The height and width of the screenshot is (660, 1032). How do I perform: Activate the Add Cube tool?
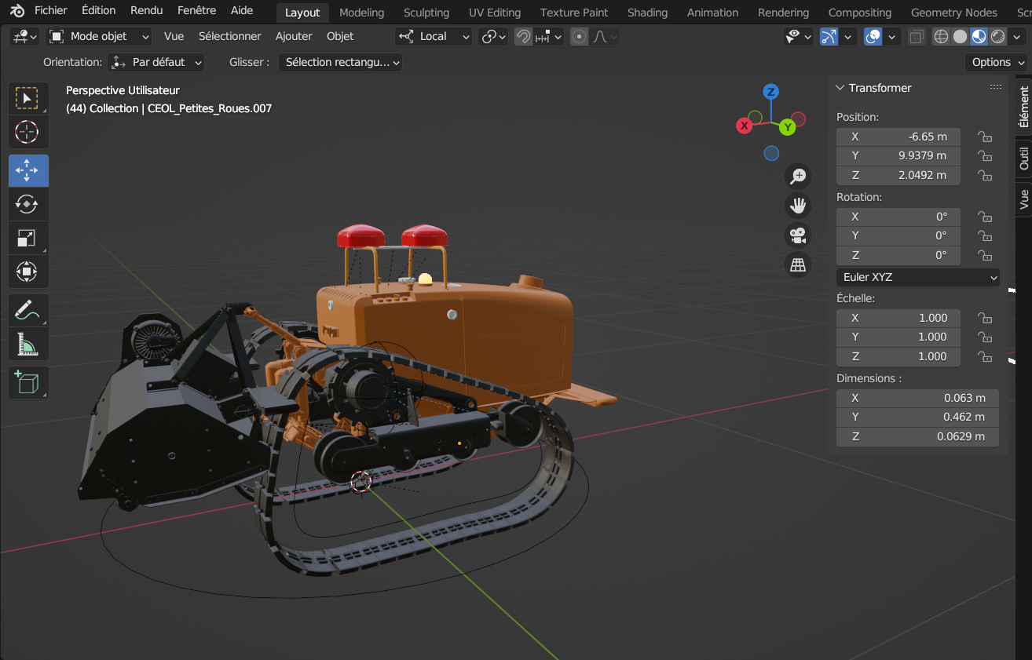(28, 383)
